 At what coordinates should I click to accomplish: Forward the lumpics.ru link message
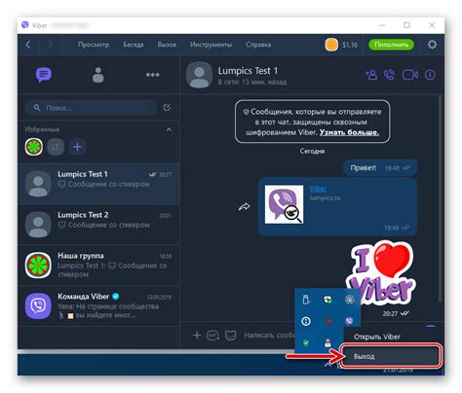click(x=245, y=206)
